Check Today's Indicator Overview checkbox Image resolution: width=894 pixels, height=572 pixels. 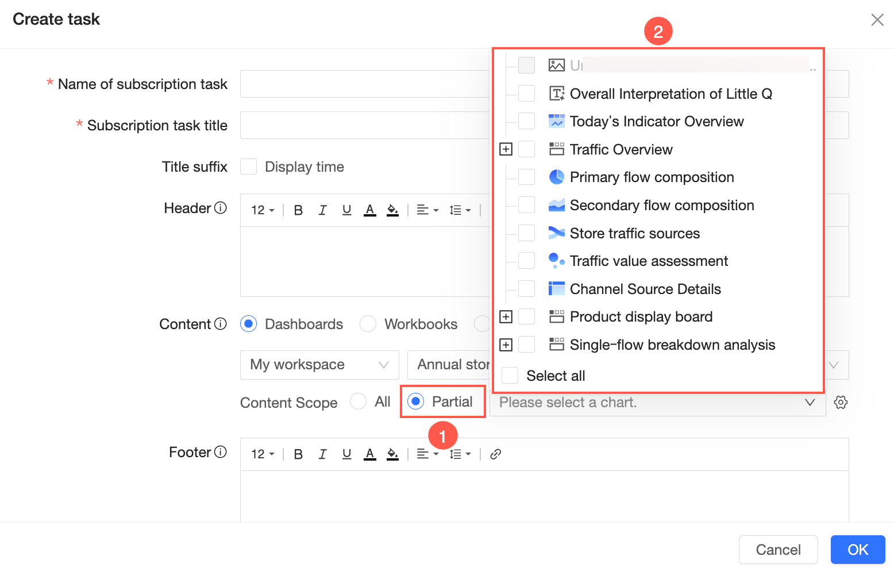pyautogui.click(x=526, y=121)
